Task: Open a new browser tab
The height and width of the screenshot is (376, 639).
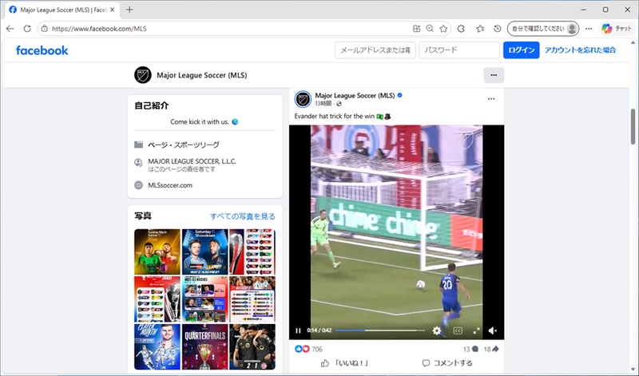Action: point(129,10)
